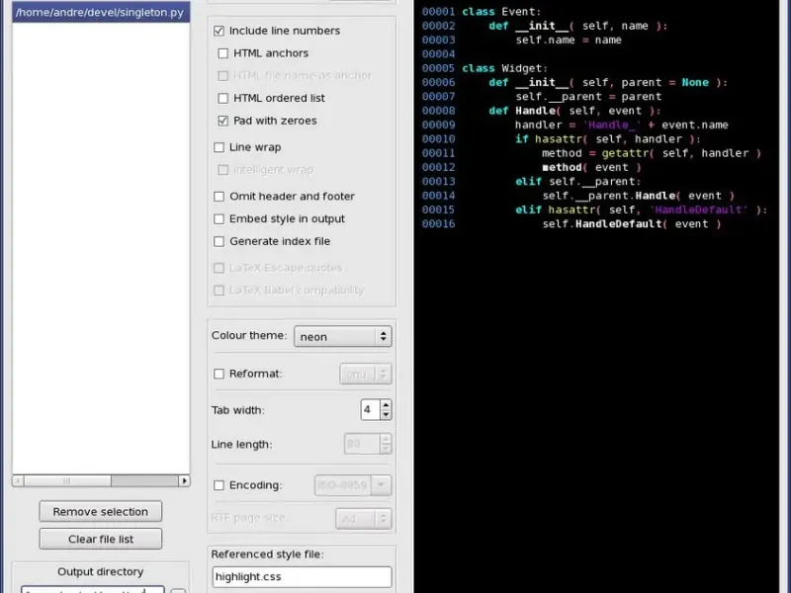Check Generate index file
This screenshot has width=791, height=593.
point(219,241)
